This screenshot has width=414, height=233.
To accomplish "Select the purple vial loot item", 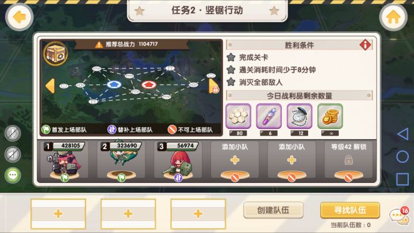I will (269, 116).
